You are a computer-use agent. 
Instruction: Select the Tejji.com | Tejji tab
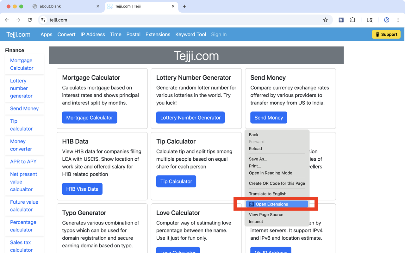point(141,6)
